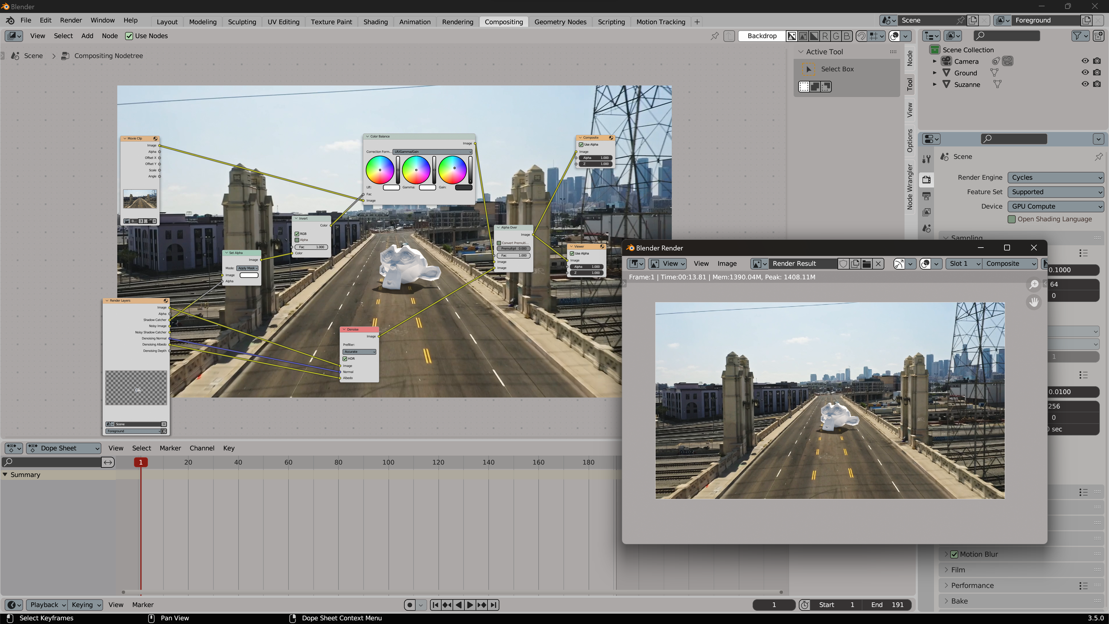Select the Camera object icon in the Outliner
The image size is (1109, 624).
pyautogui.click(x=947, y=61)
